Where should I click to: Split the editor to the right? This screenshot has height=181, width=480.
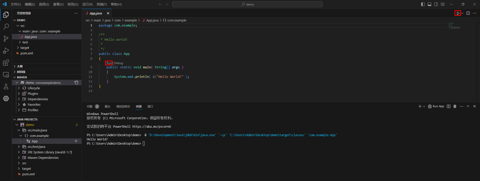[468, 13]
